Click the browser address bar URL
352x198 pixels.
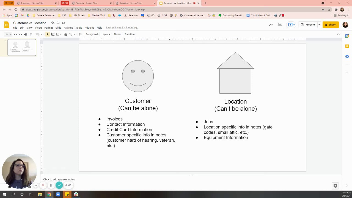[x=85, y=9]
